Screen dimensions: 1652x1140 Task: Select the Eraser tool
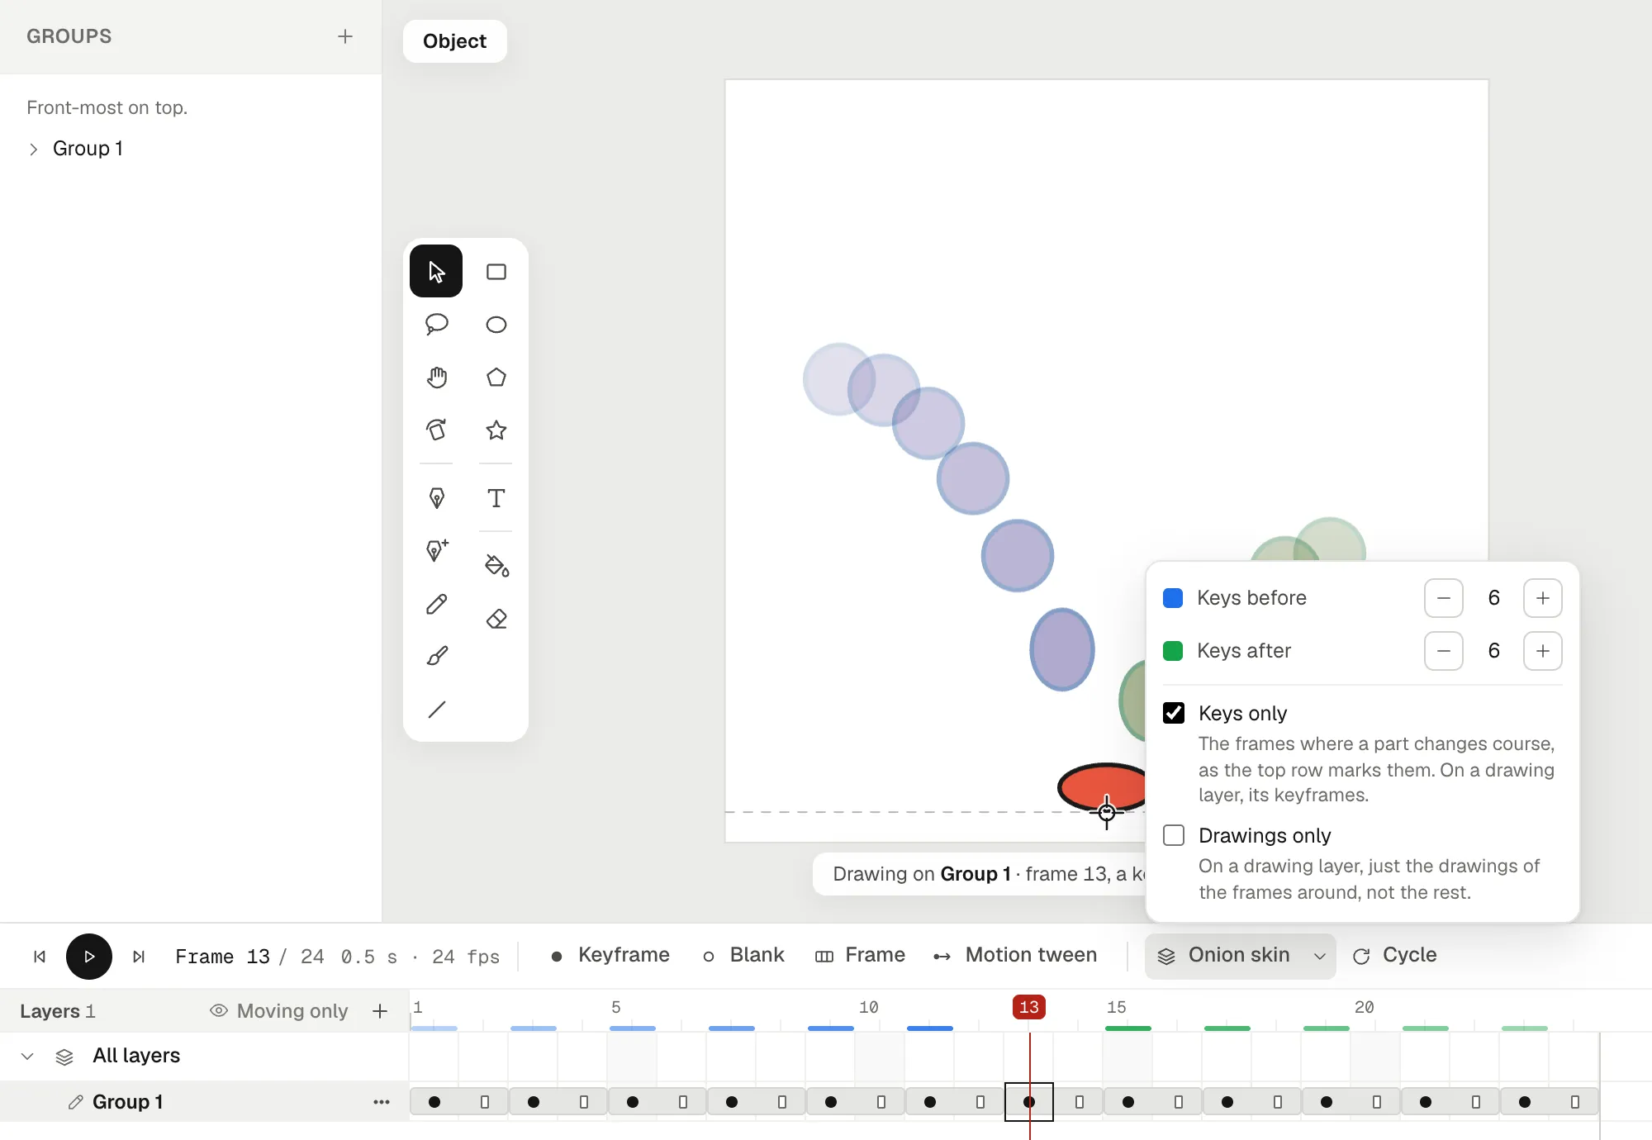(x=496, y=619)
